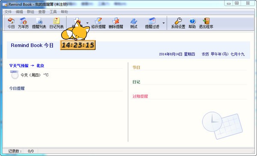Screen dimensions: 257x156
Task: Collapse the 天气预报 weather section triangle
Action: coord(11,66)
